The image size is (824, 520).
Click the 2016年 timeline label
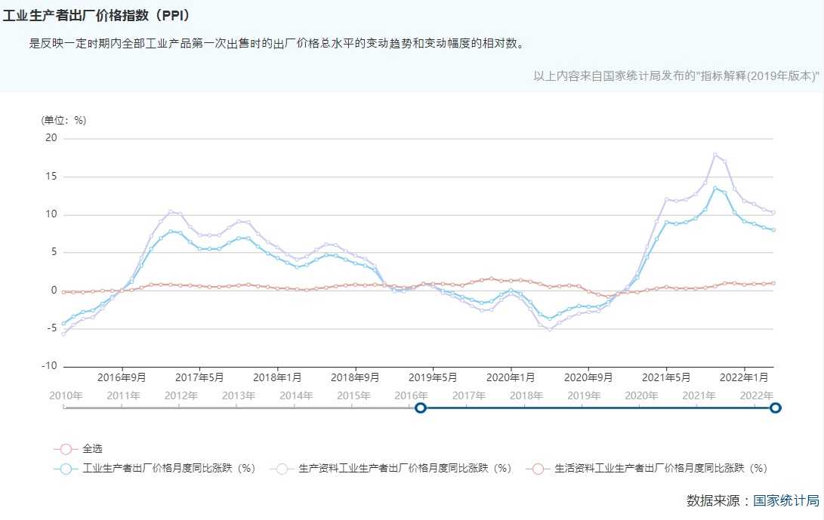[x=412, y=395]
